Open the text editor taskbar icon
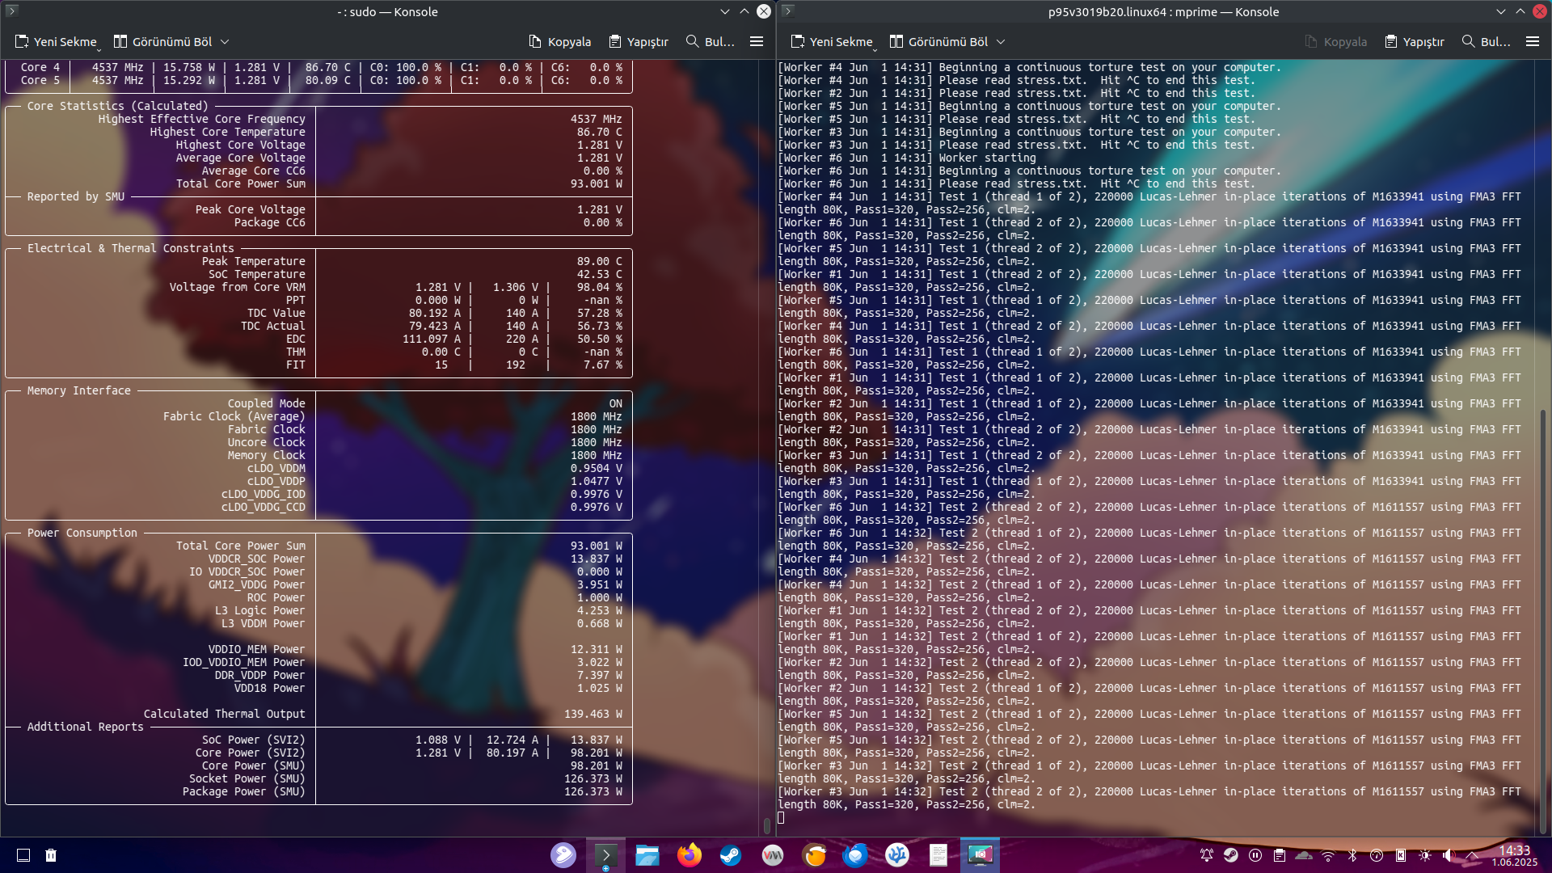 click(938, 854)
